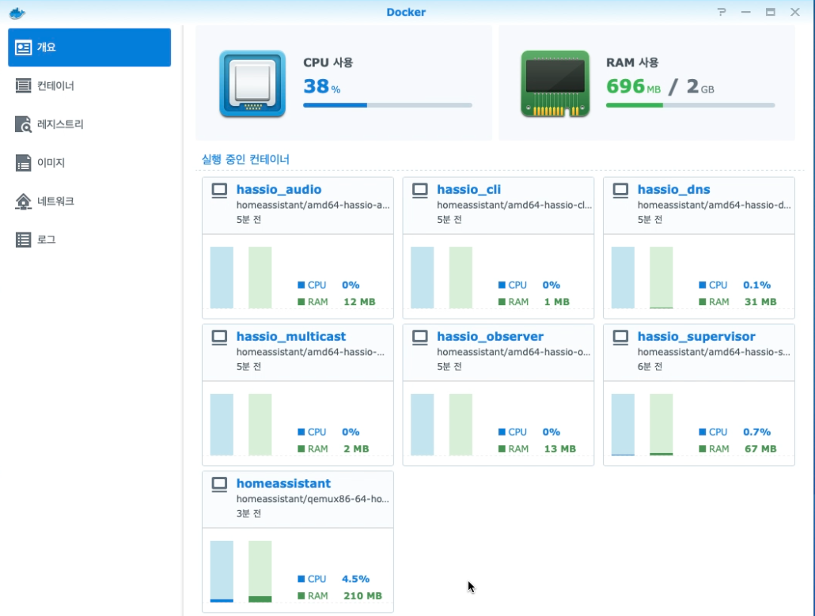Open the 네트워크 network tab
Screen dimensions: 815x616
click(x=89, y=201)
